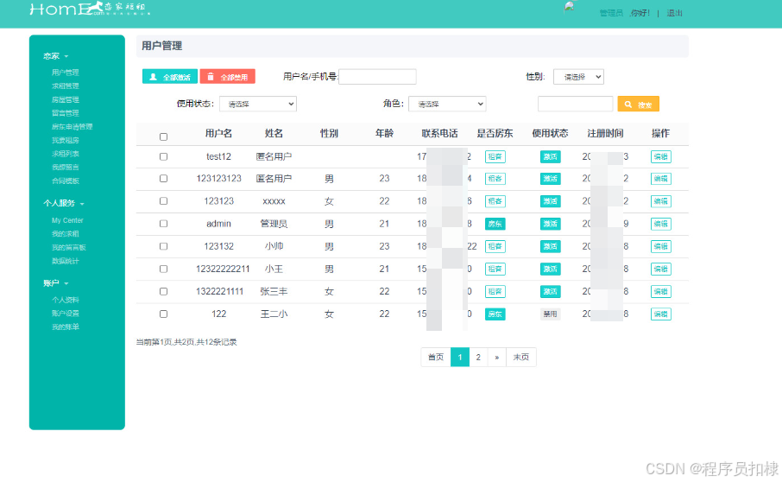The image size is (782, 482).
Task: Open My Center in the sidebar
Action: (x=67, y=220)
